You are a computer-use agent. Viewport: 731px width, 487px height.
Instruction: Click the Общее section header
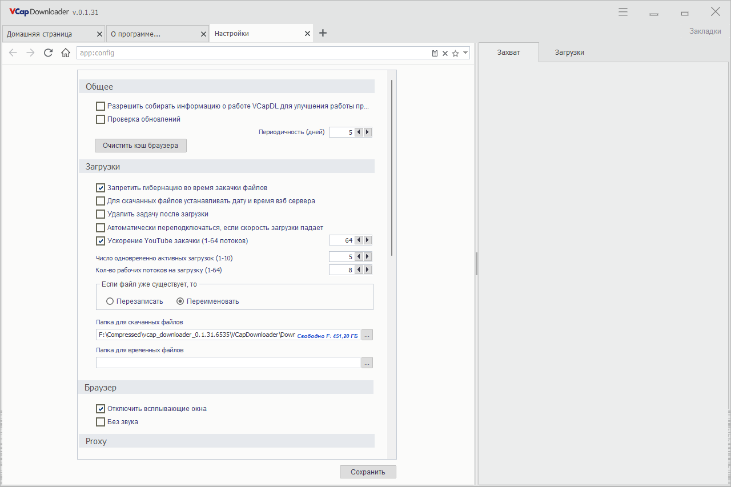tap(226, 87)
